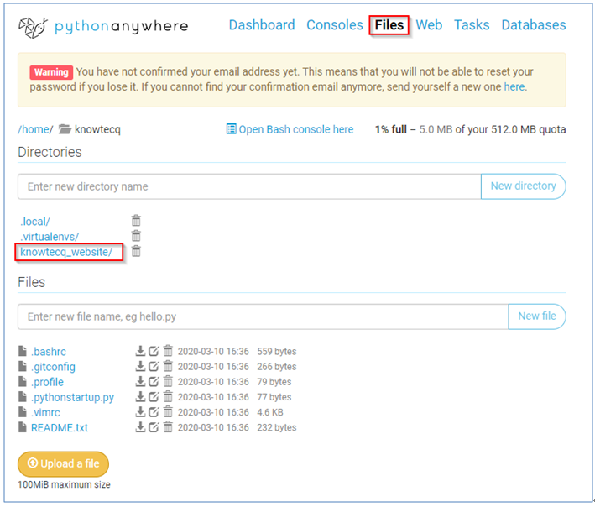This screenshot has width=595, height=507.
Task: Open the README.txt file link
Action: click(x=60, y=428)
